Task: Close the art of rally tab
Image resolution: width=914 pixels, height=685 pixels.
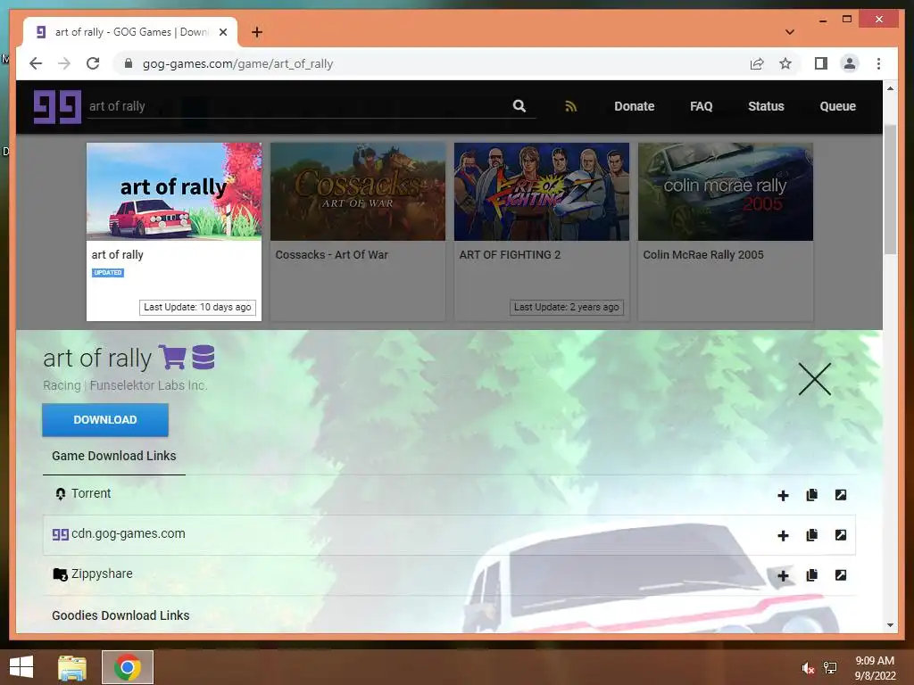Action: [222, 32]
